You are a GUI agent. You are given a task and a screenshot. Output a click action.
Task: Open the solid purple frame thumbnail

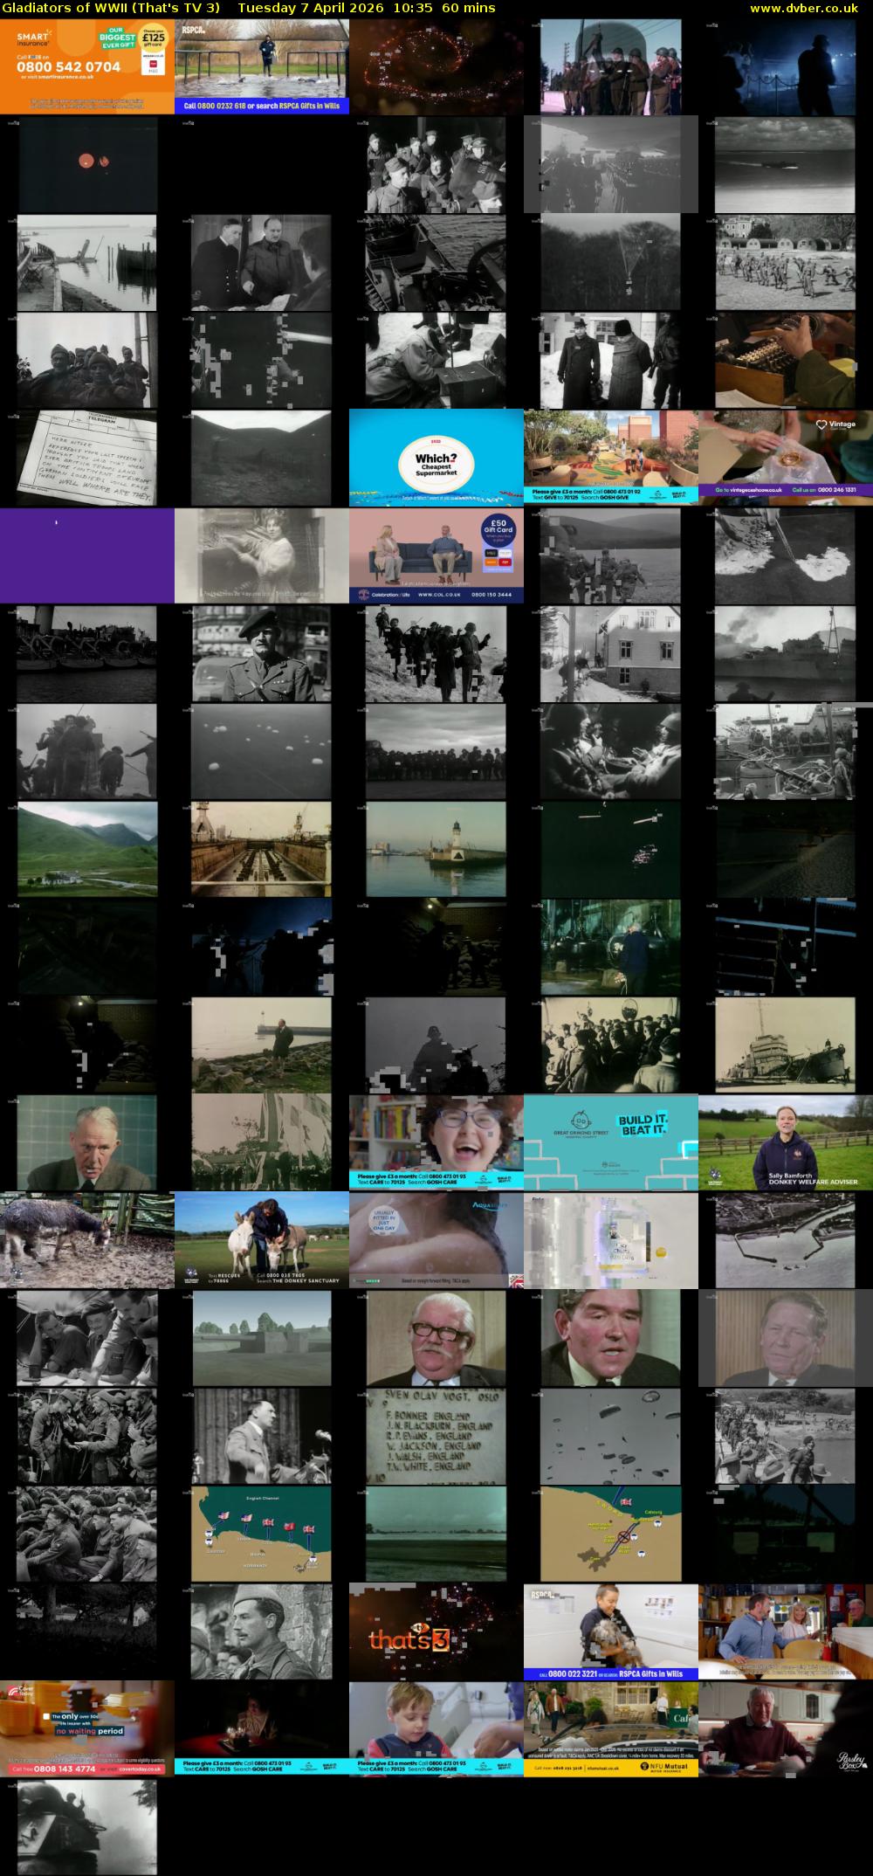tap(87, 555)
